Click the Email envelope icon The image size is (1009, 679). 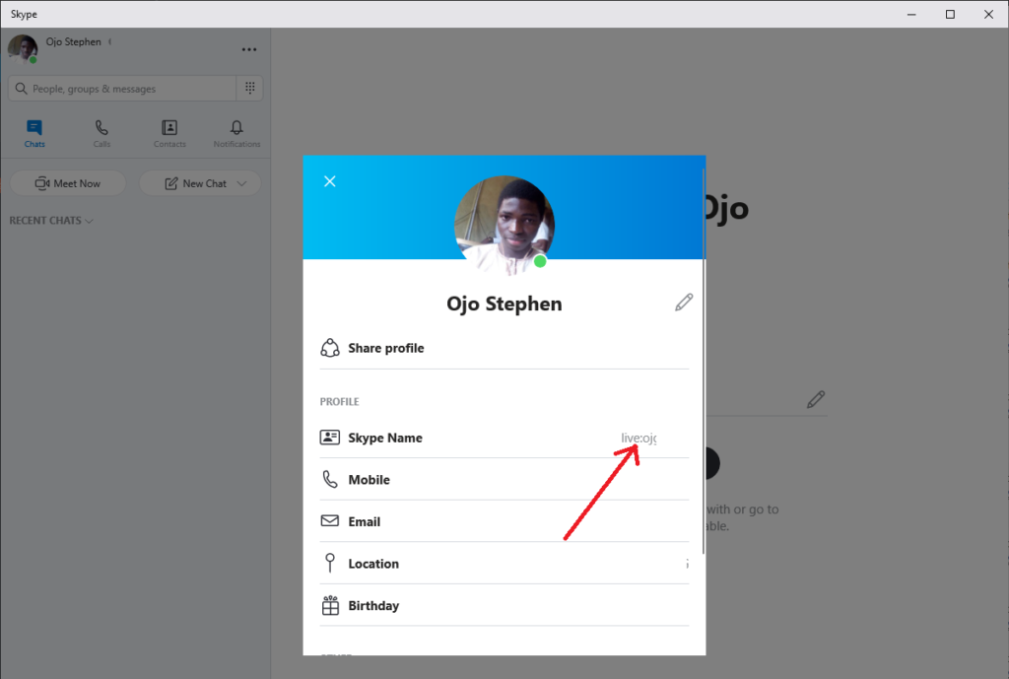[x=329, y=520]
